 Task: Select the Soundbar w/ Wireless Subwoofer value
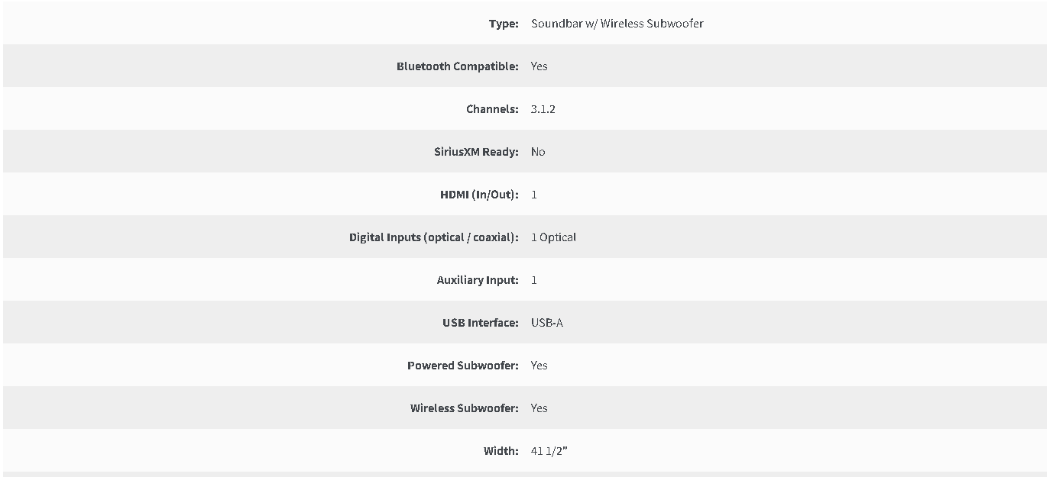tap(617, 24)
